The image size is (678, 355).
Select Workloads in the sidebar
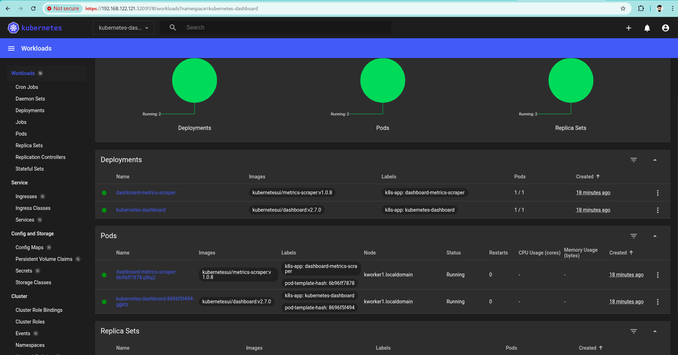[x=23, y=73]
